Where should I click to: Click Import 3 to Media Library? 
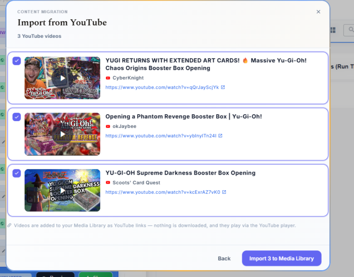pos(282,258)
